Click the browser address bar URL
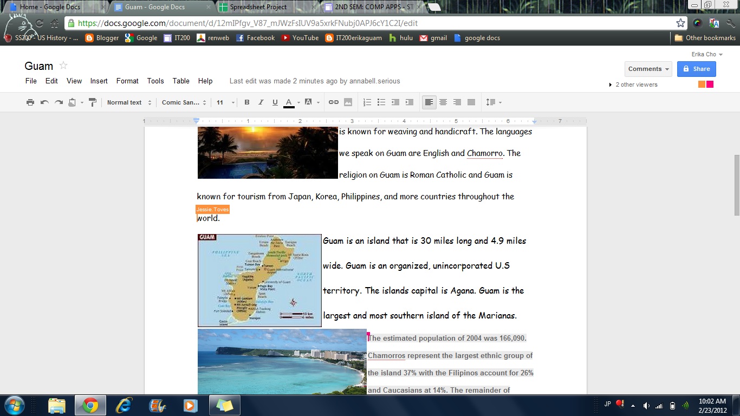740x416 pixels. click(x=248, y=23)
